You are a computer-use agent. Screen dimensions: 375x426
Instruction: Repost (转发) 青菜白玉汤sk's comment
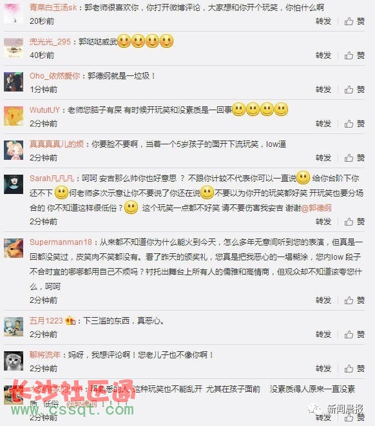[323, 21]
